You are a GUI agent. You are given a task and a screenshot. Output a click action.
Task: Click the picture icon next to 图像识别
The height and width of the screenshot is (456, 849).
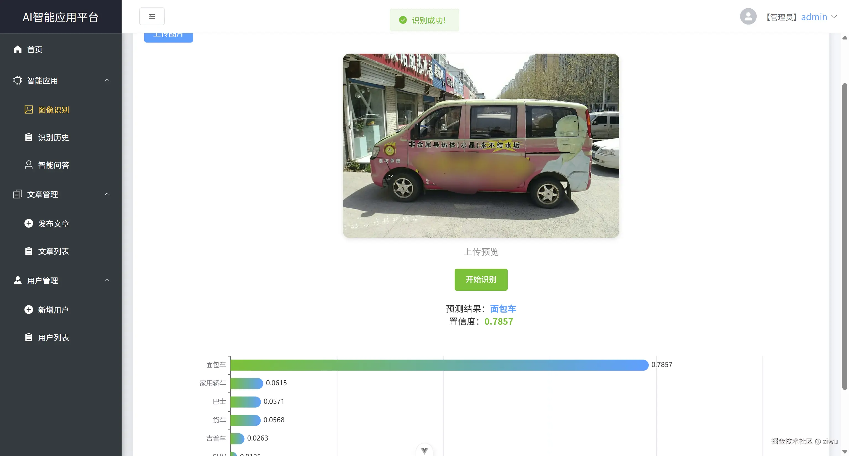pos(29,110)
